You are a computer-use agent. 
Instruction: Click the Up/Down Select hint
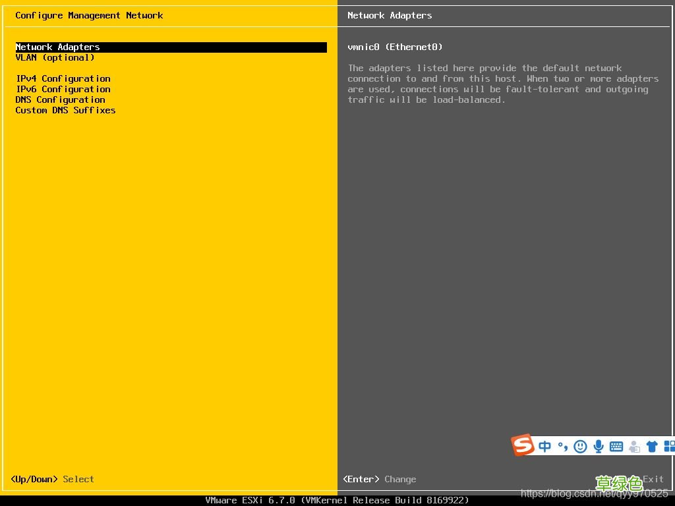[x=53, y=480]
